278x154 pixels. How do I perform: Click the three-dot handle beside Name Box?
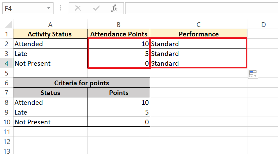pos(61,8)
